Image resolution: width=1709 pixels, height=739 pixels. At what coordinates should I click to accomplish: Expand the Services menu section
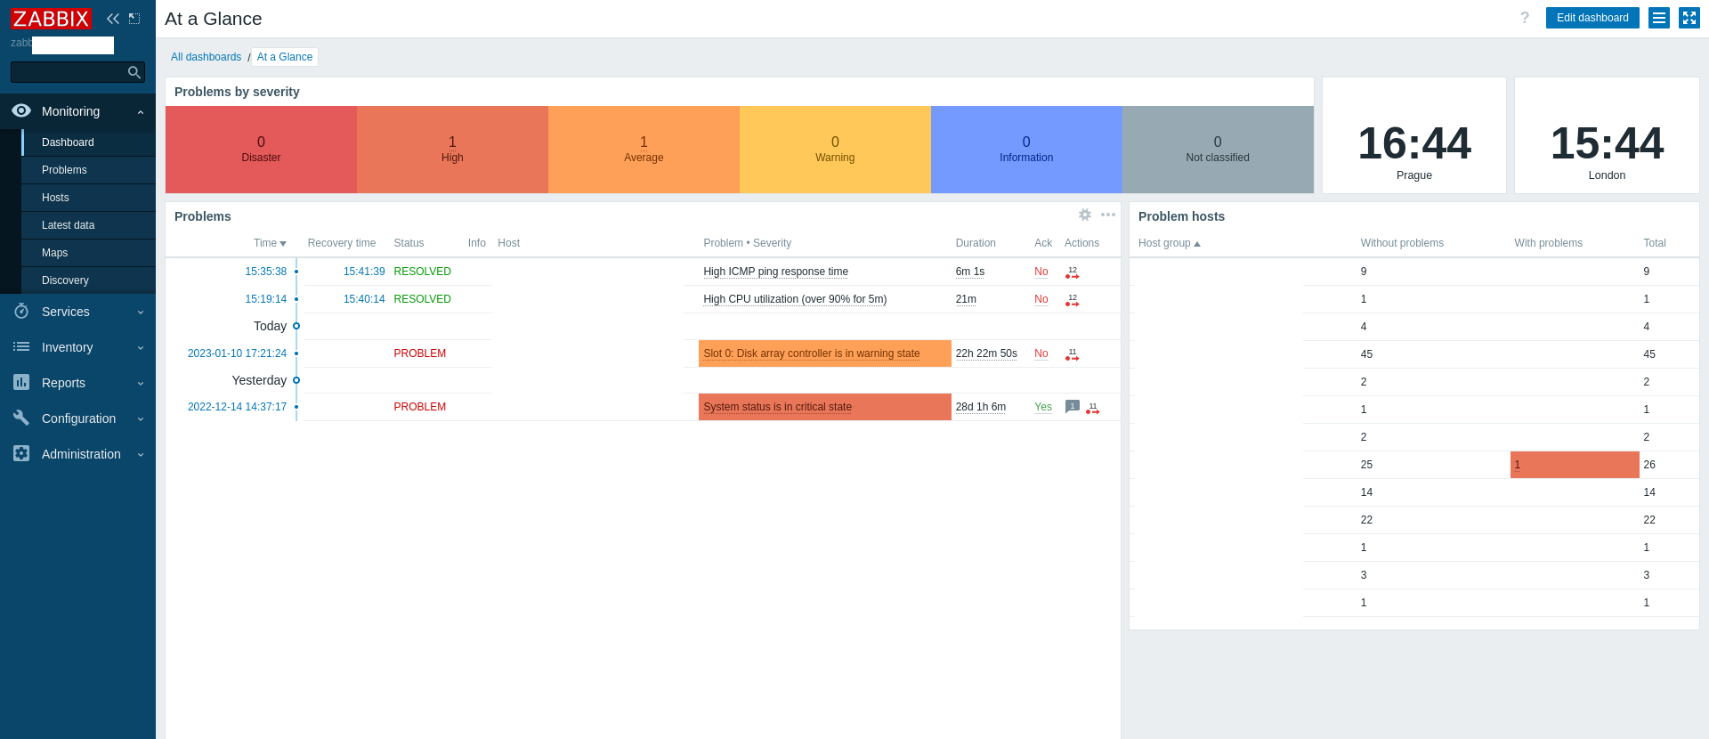coord(141,313)
